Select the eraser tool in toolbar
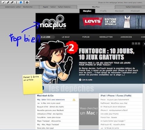Image resolution: width=145 pixels, height=130 pixels. point(12,2)
